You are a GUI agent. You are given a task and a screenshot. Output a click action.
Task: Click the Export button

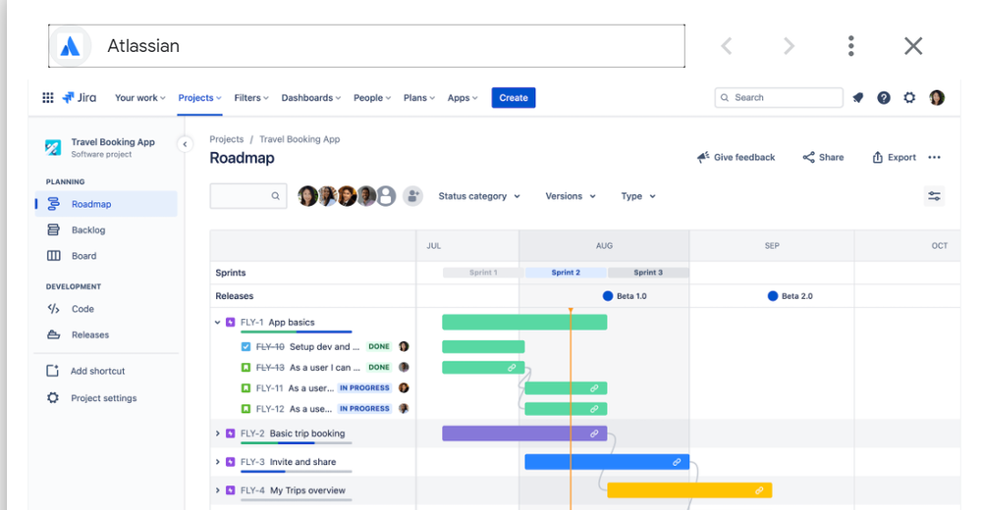(x=894, y=158)
